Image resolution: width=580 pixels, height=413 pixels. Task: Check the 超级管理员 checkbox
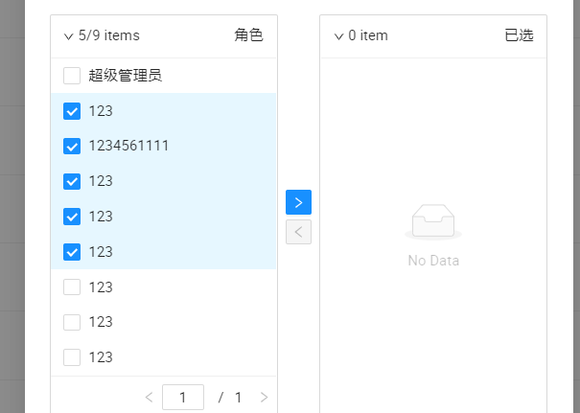[x=72, y=76]
